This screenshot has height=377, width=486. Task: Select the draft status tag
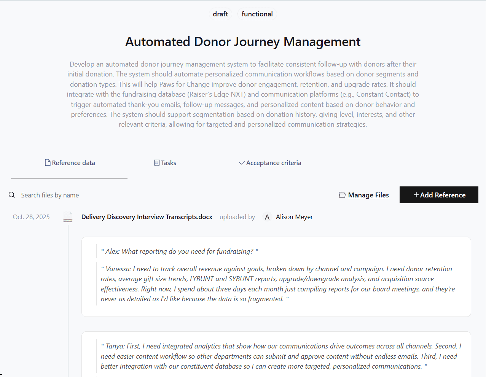point(220,14)
